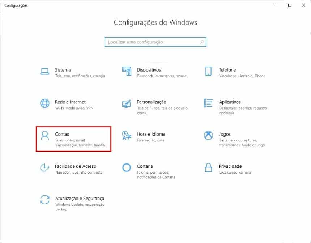311x243 pixels.
Task: Open the Hora e Idioma clock icon
Action: [127, 136]
